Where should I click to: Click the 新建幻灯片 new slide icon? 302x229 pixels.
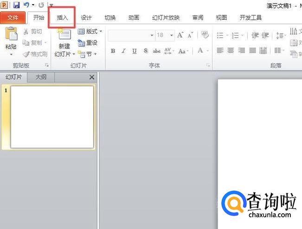pos(64,34)
